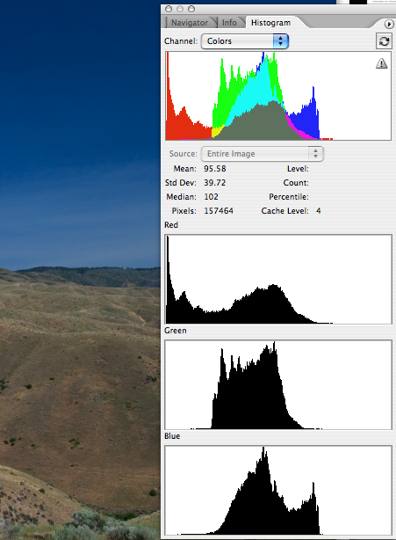396x540 pixels.
Task: Click the uncached refresh button
Action: (x=384, y=41)
